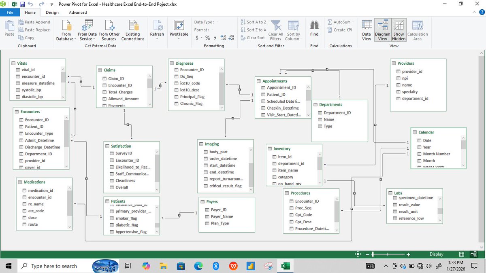Select the Home ribbon tab

tap(30, 13)
